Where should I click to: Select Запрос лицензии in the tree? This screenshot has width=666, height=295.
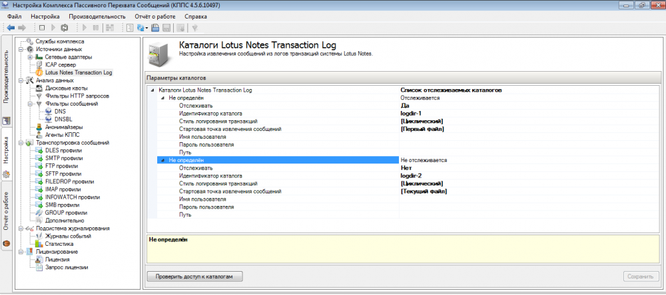67,268
